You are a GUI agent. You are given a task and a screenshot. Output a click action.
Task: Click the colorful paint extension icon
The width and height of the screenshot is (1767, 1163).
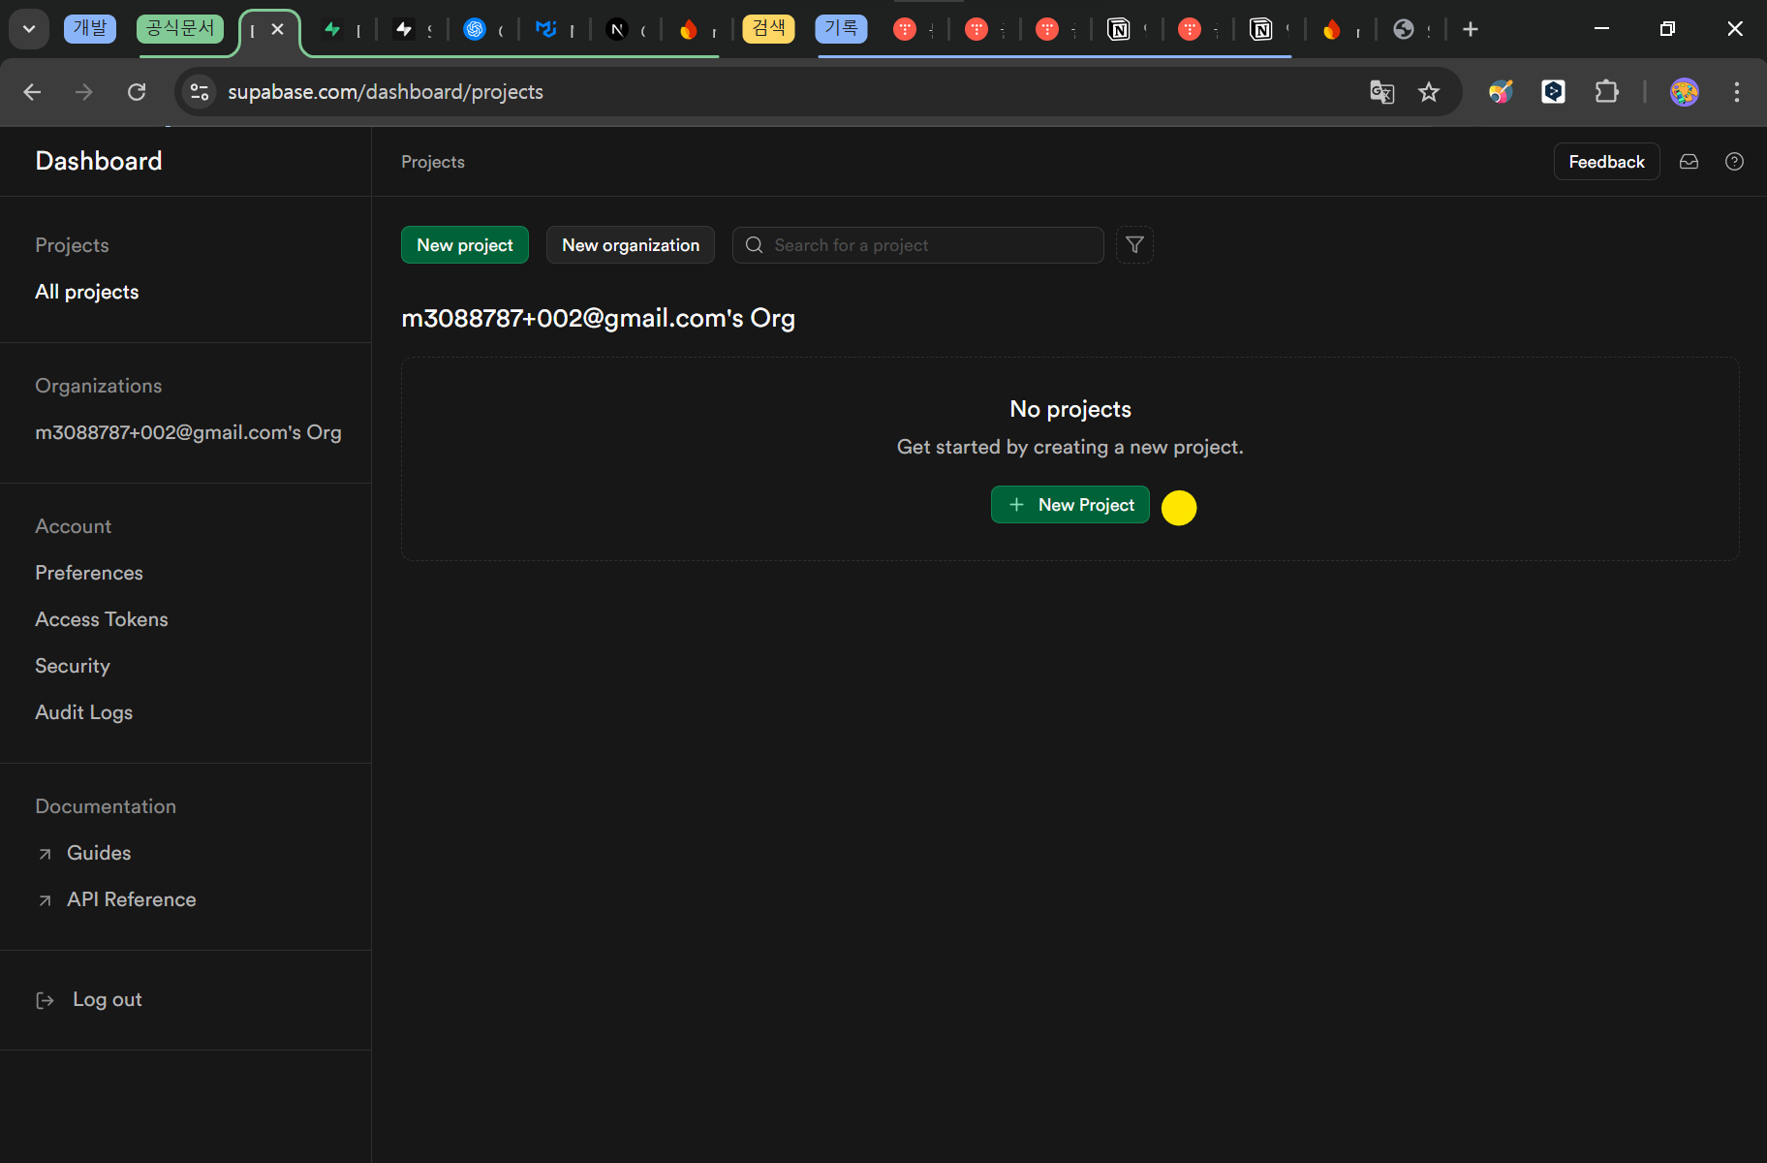point(1501,92)
